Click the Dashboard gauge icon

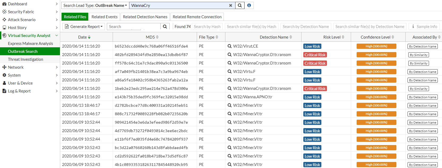[4, 4]
